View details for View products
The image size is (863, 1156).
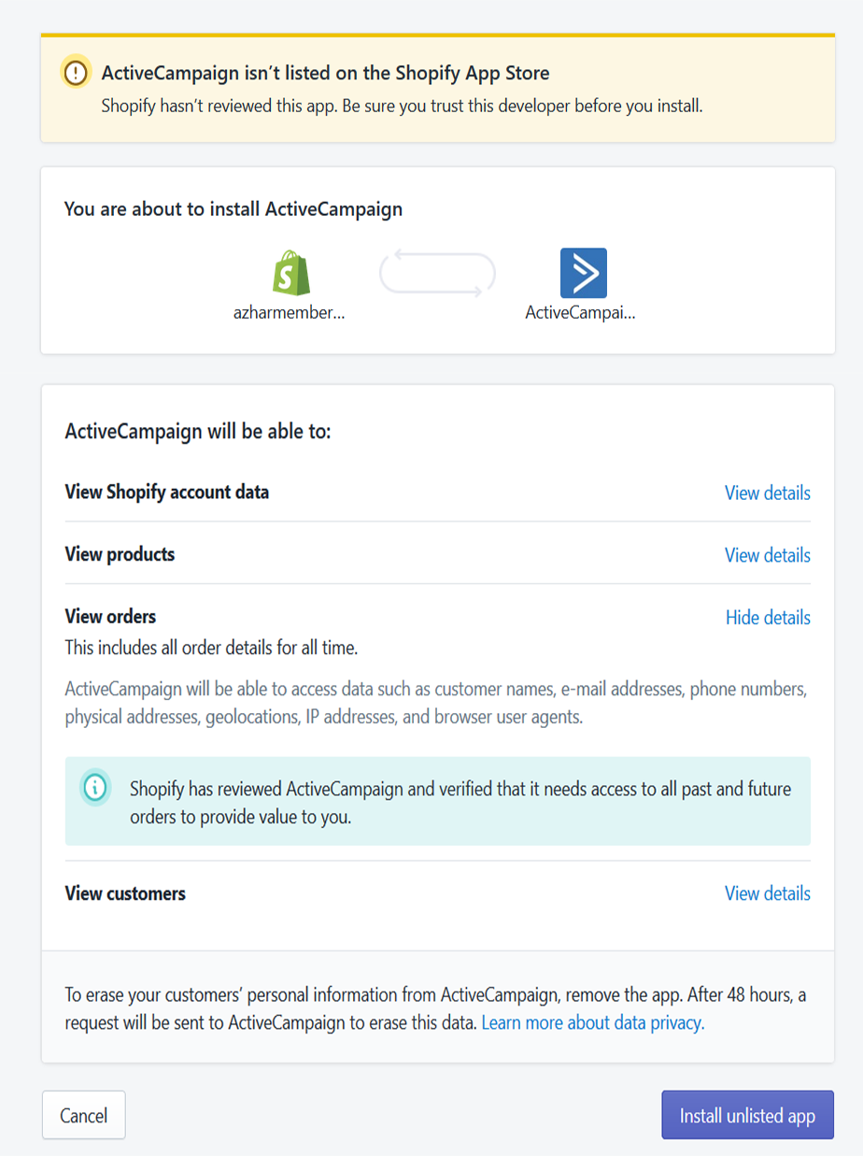(x=768, y=555)
